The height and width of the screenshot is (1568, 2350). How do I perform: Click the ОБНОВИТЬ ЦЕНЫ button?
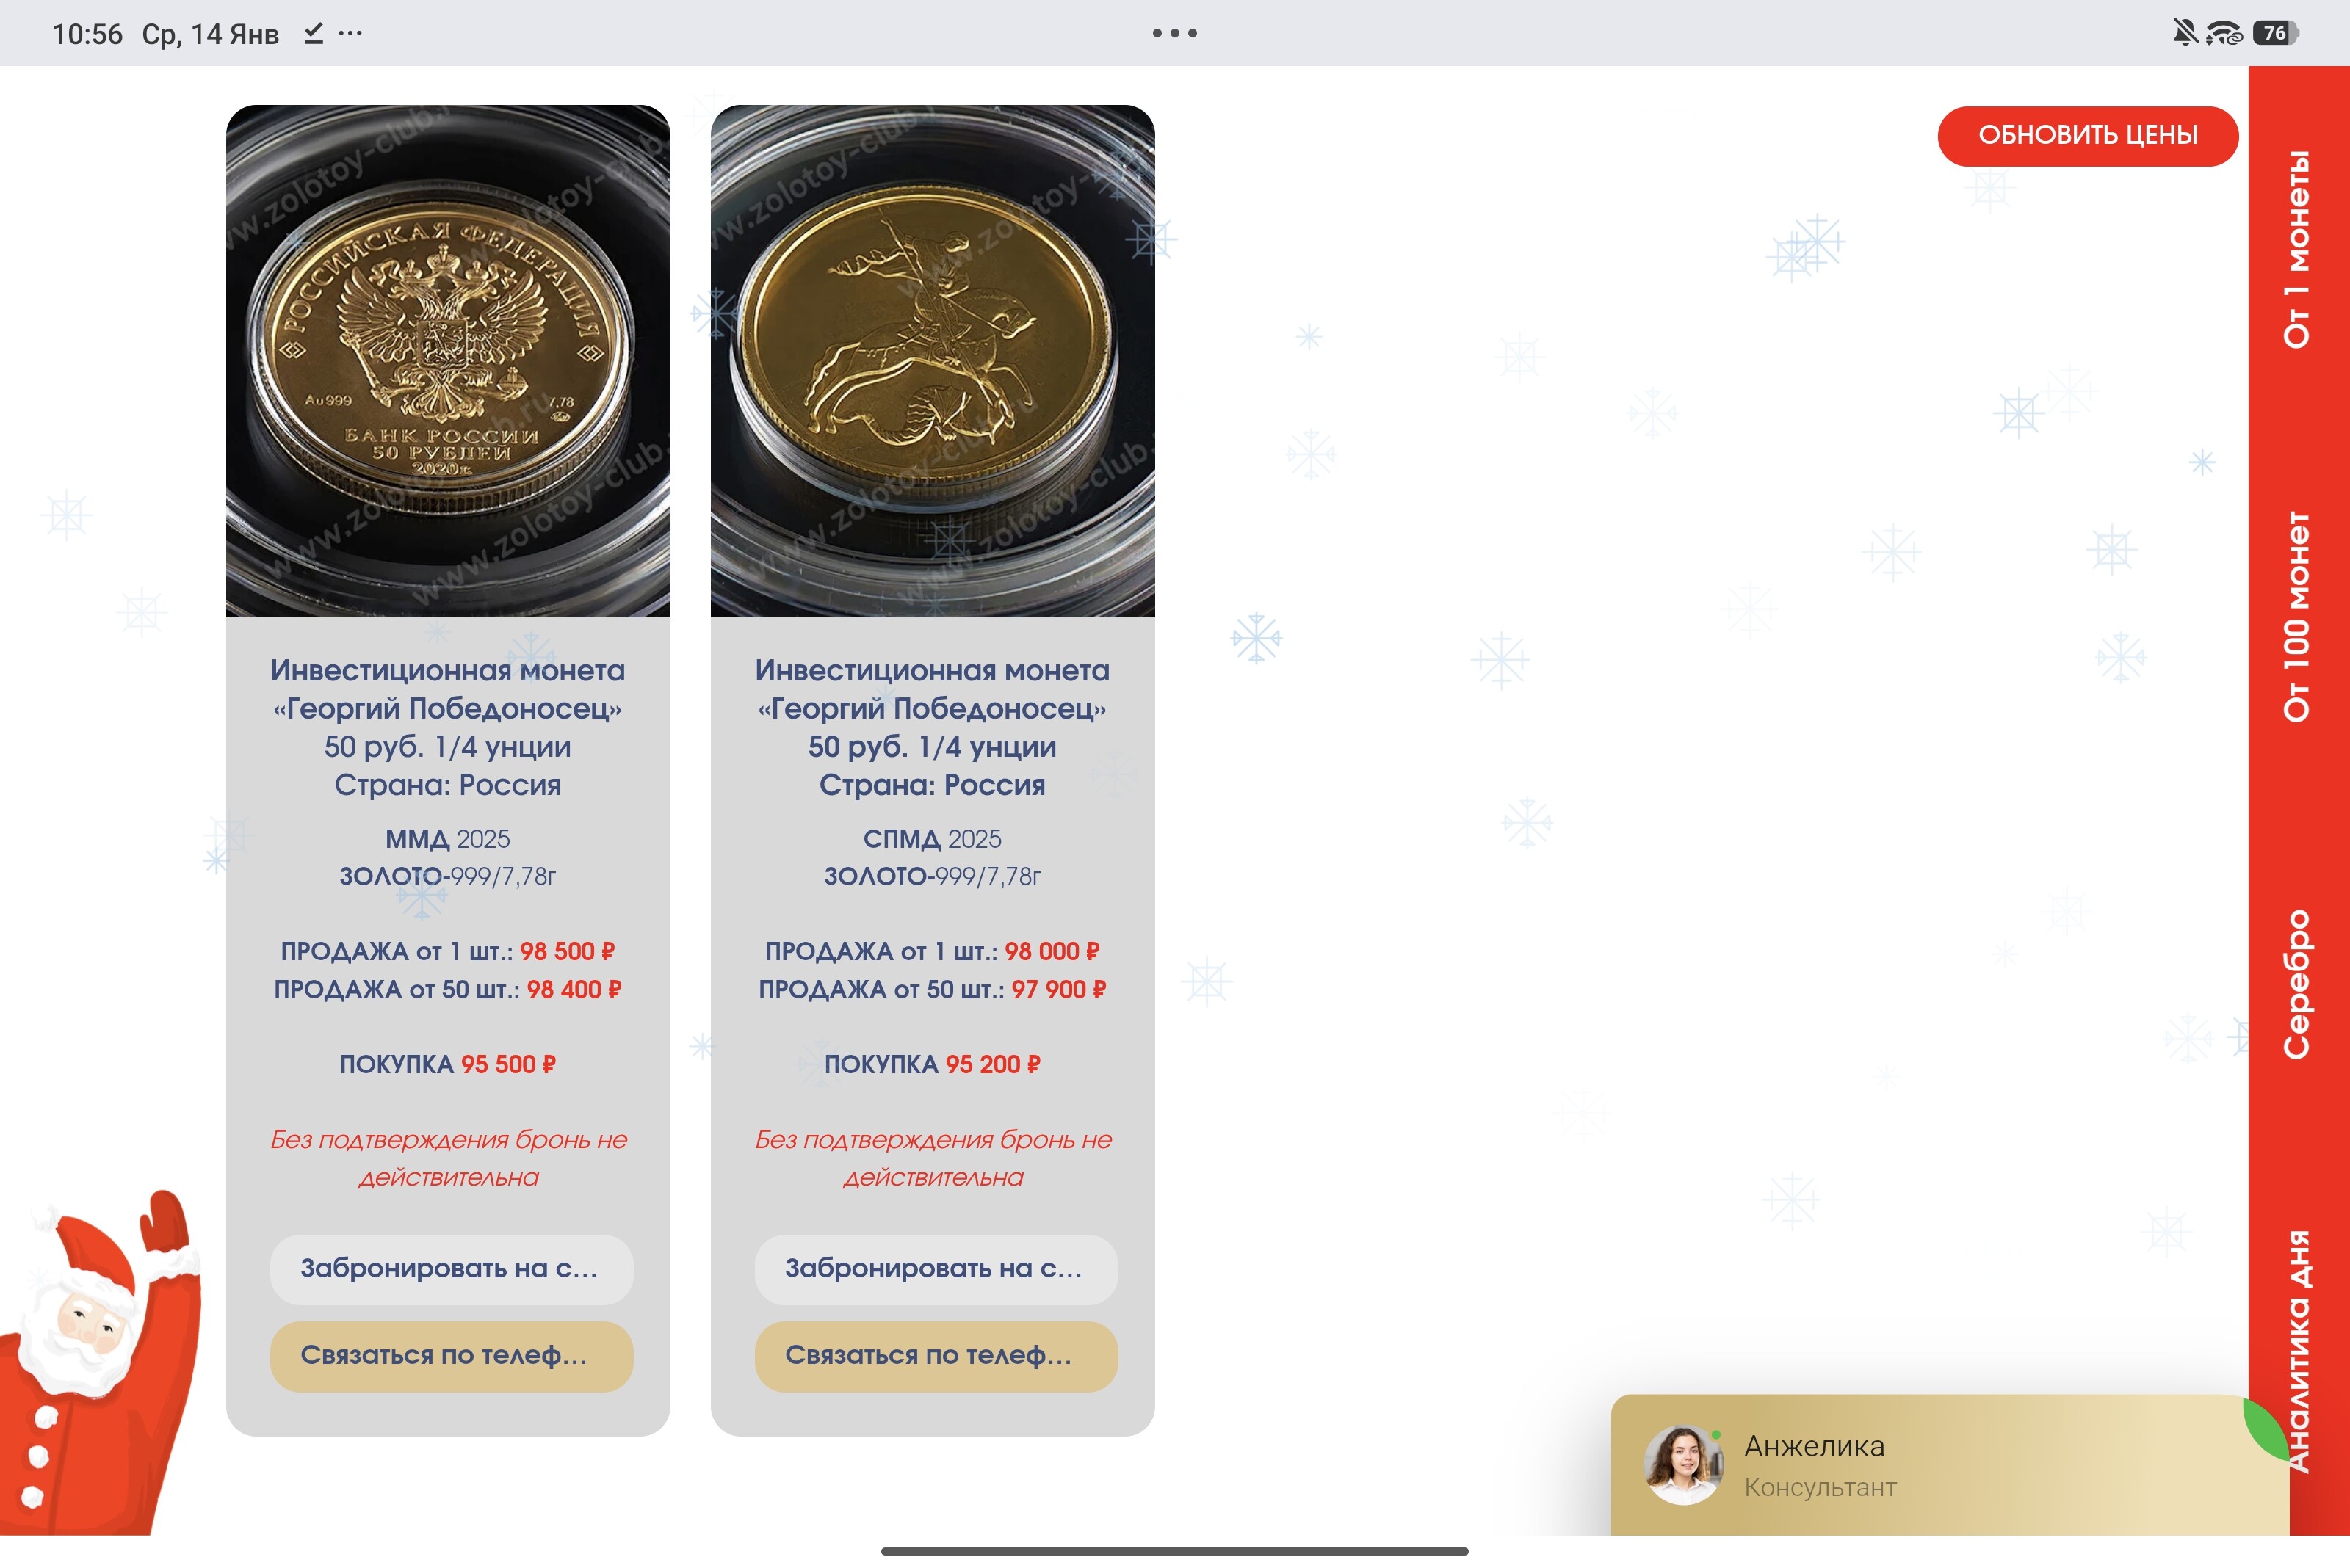point(2087,135)
